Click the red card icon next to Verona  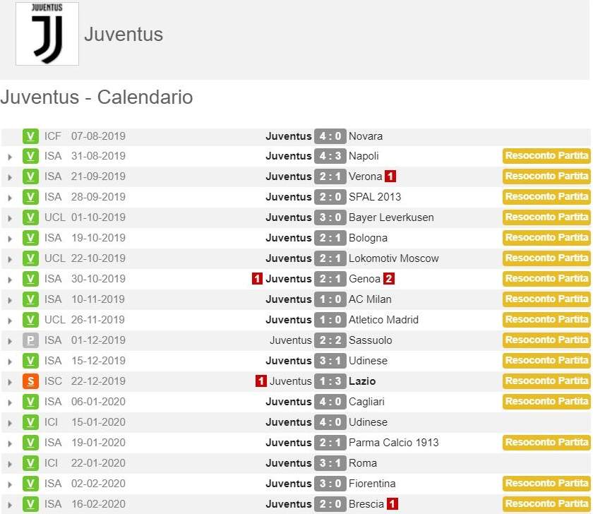tap(390, 177)
